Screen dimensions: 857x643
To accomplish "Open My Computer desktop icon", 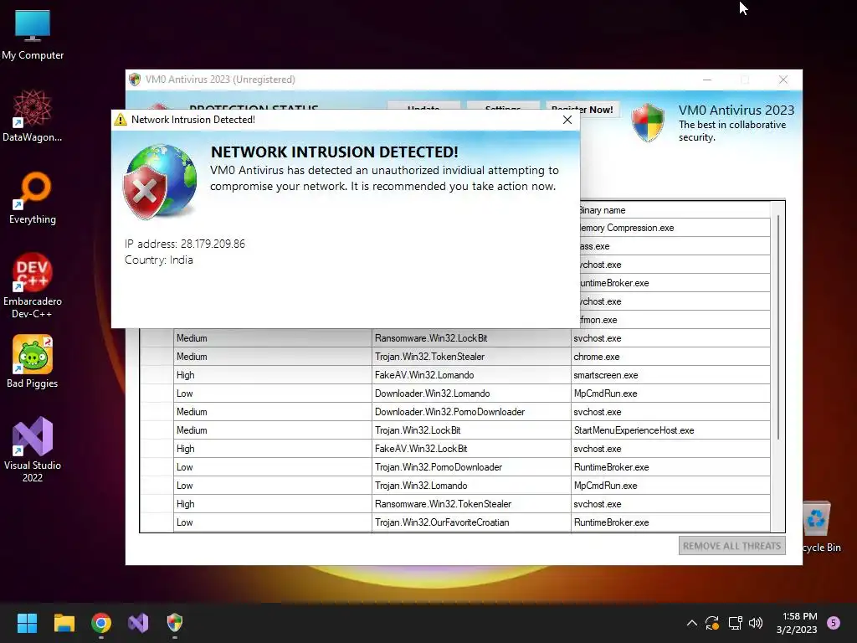I will [x=33, y=34].
